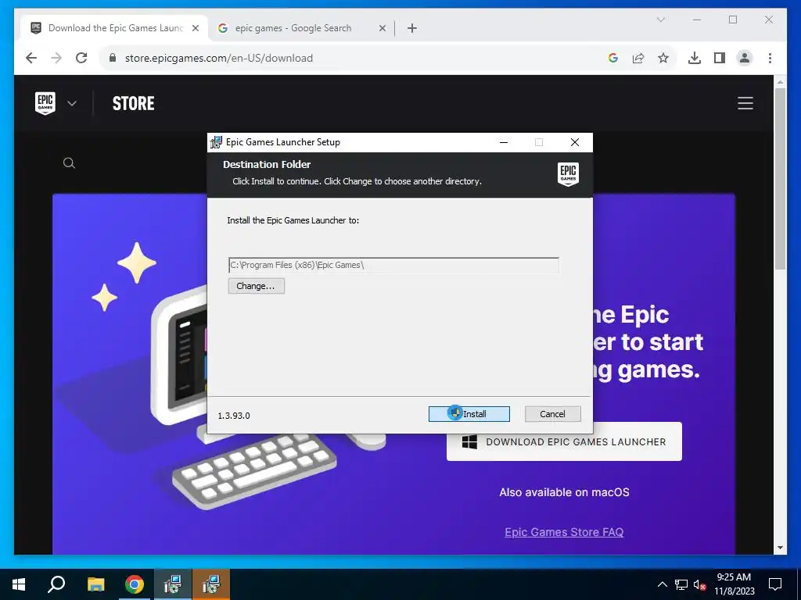Click version text 1.3.93.0
The width and height of the screenshot is (801, 600).
(234, 416)
